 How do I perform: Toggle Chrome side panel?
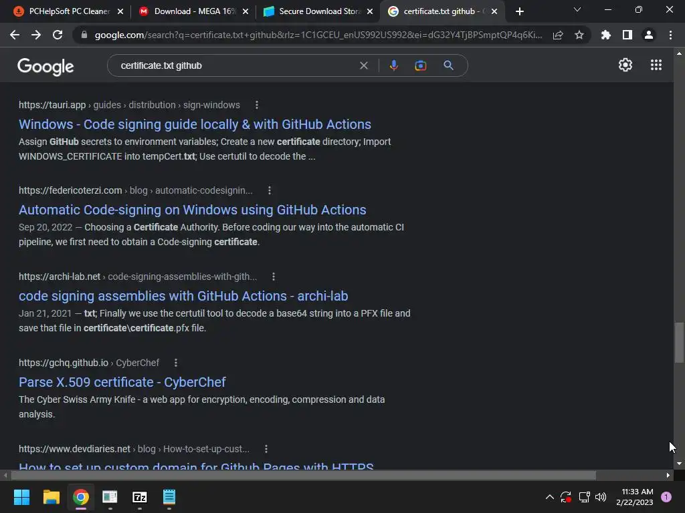click(x=627, y=35)
